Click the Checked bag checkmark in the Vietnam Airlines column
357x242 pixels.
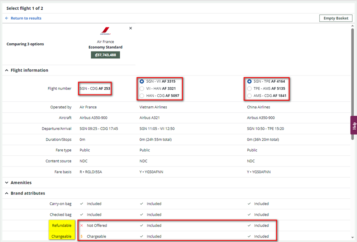pos(141,215)
